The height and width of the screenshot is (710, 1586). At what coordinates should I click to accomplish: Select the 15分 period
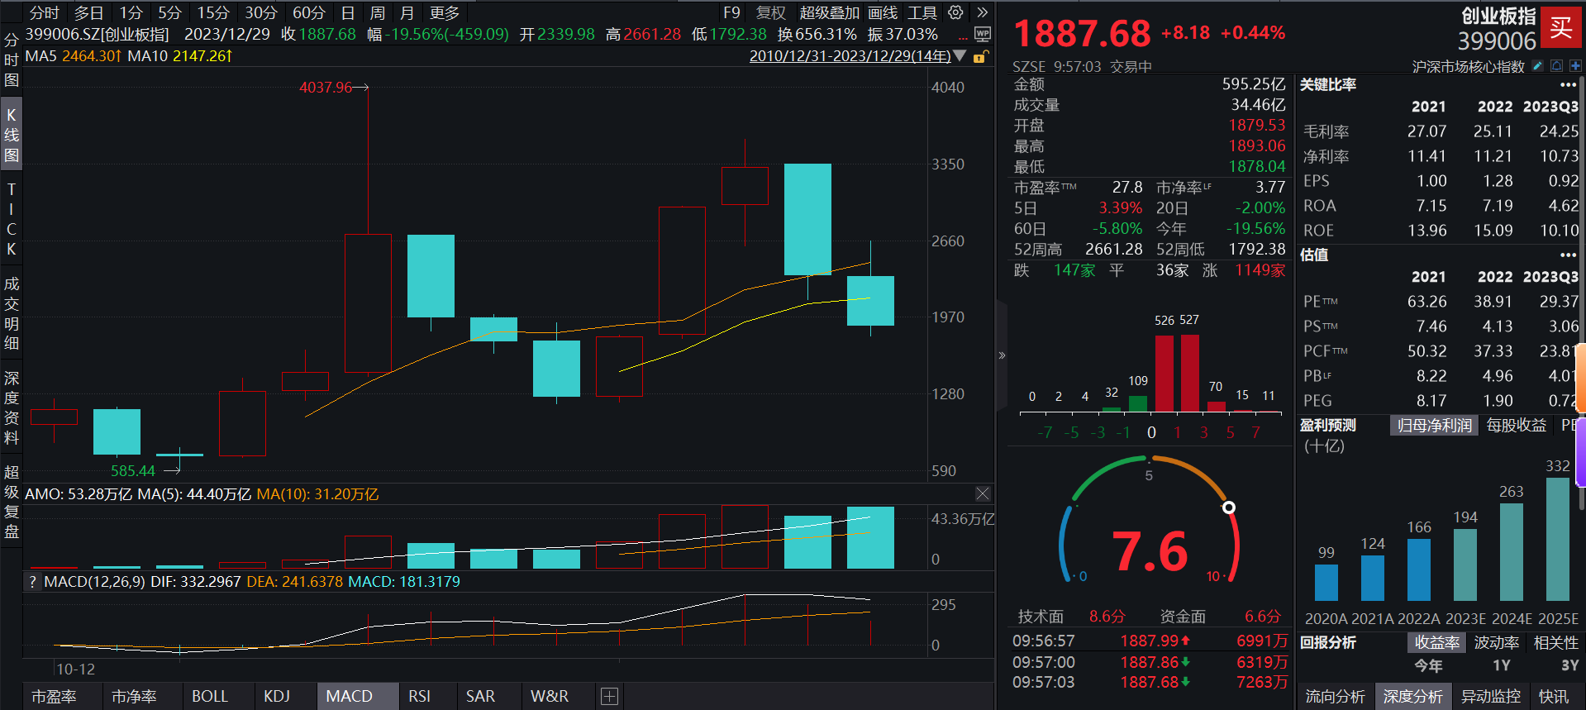coord(213,12)
